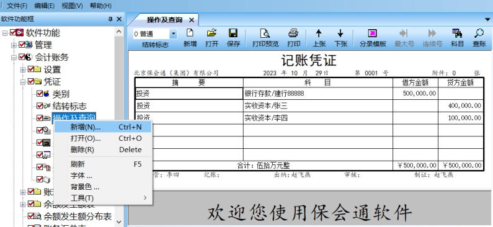Image resolution: width=493 pixels, height=227 pixels.
Task: Open the 科目 accounts icon
Action: coord(457,33)
